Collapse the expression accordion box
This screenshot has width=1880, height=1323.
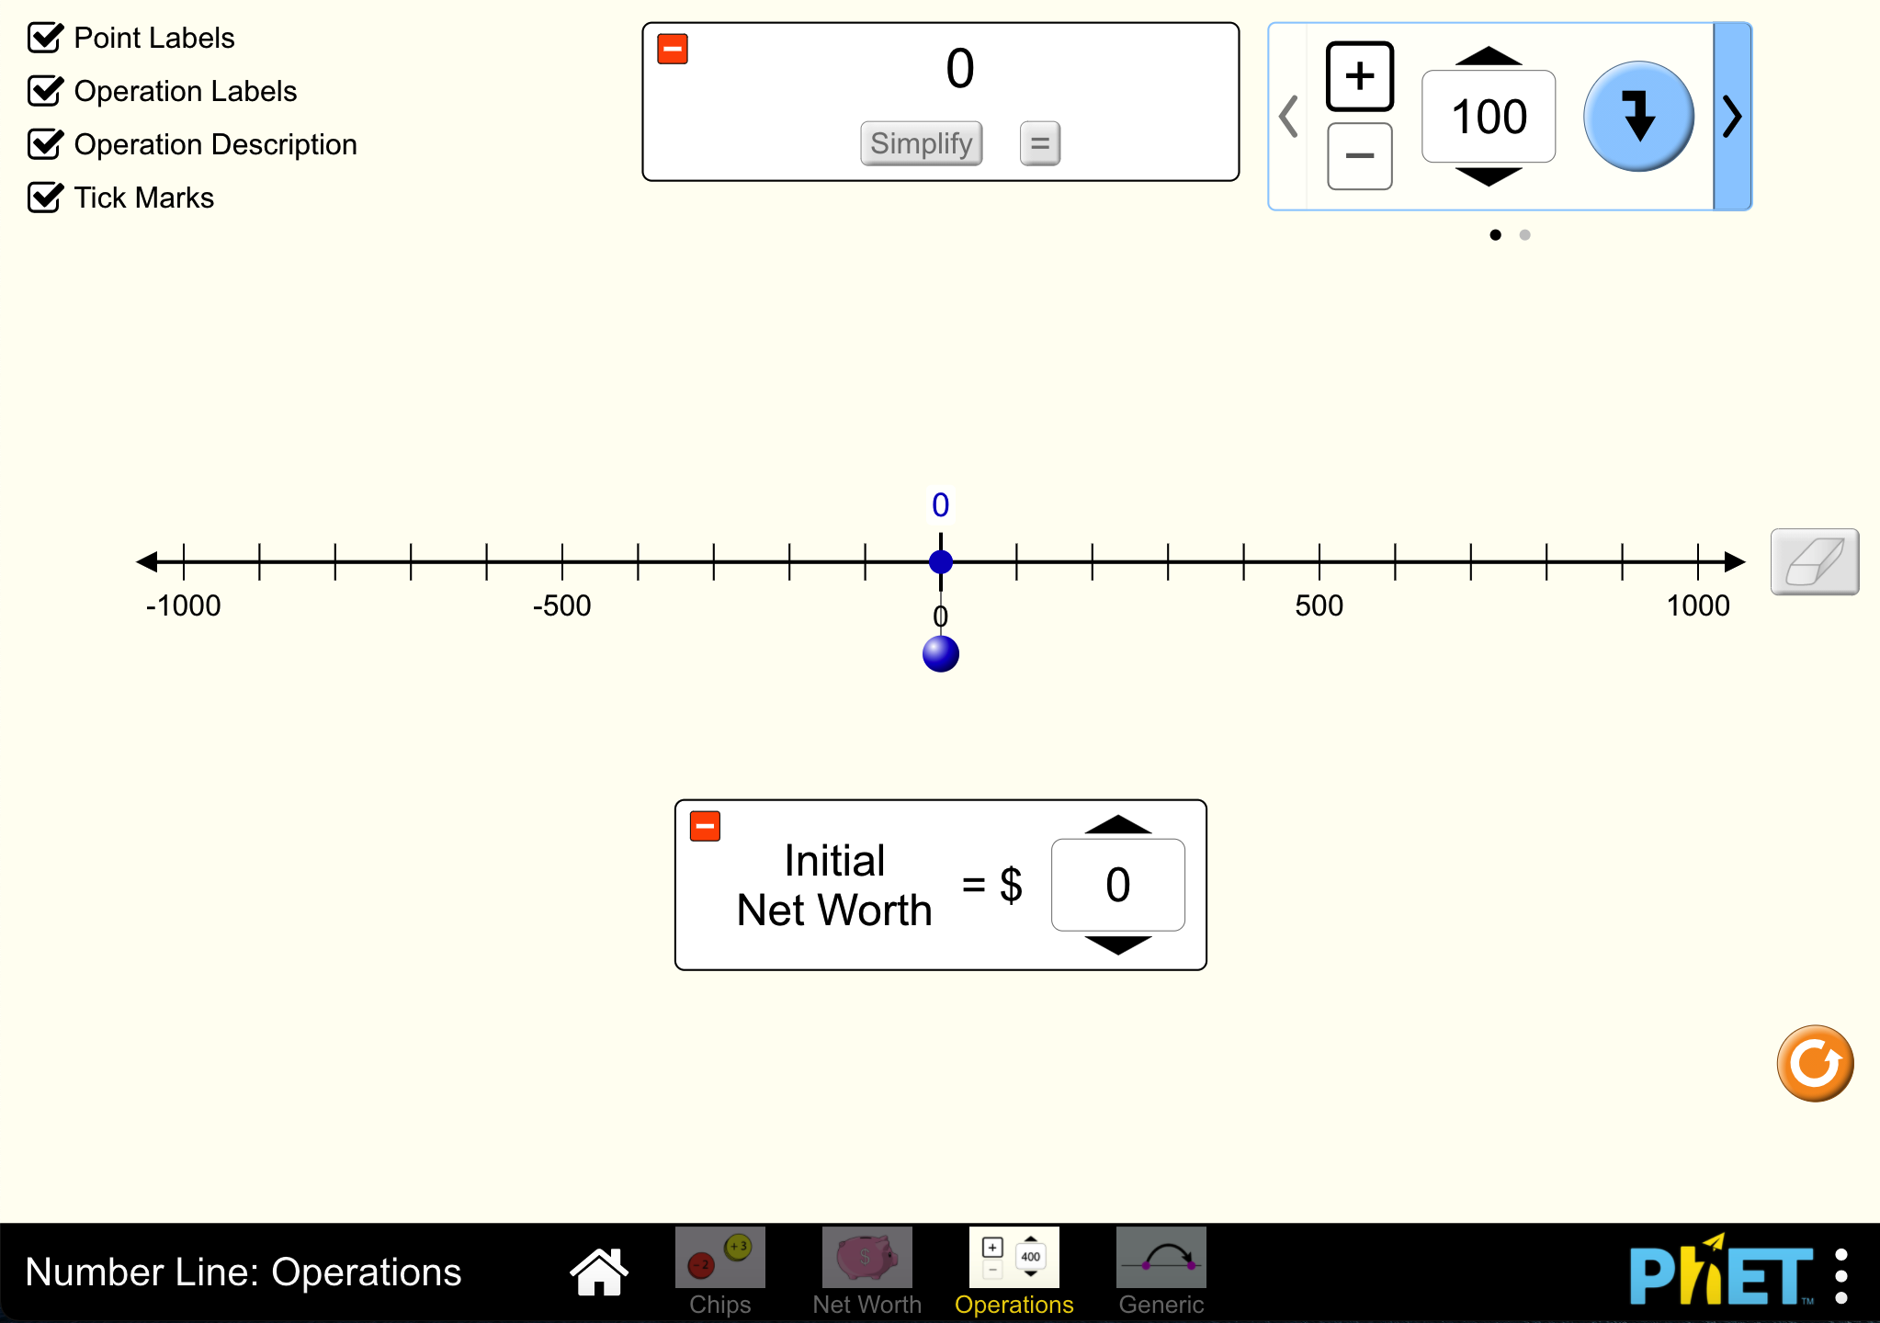tap(673, 50)
